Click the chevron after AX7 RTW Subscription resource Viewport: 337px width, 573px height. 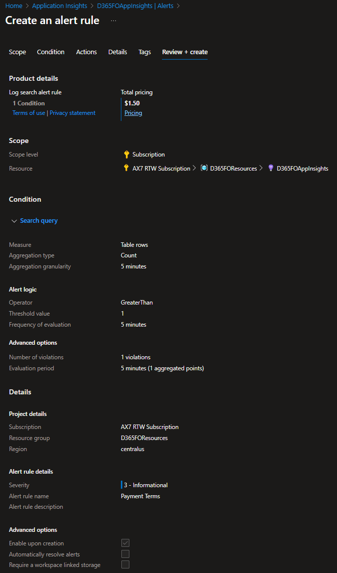pos(194,169)
